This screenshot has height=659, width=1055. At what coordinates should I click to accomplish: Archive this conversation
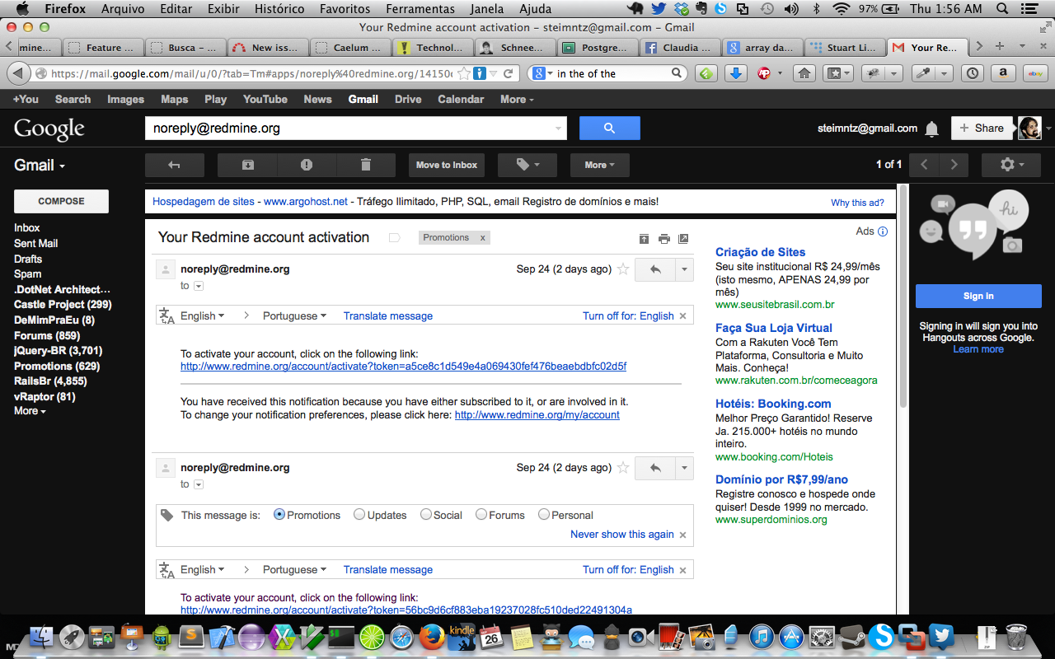[248, 165]
